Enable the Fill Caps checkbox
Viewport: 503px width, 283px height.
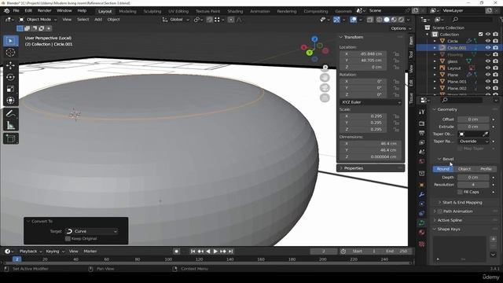click(460, 192)
